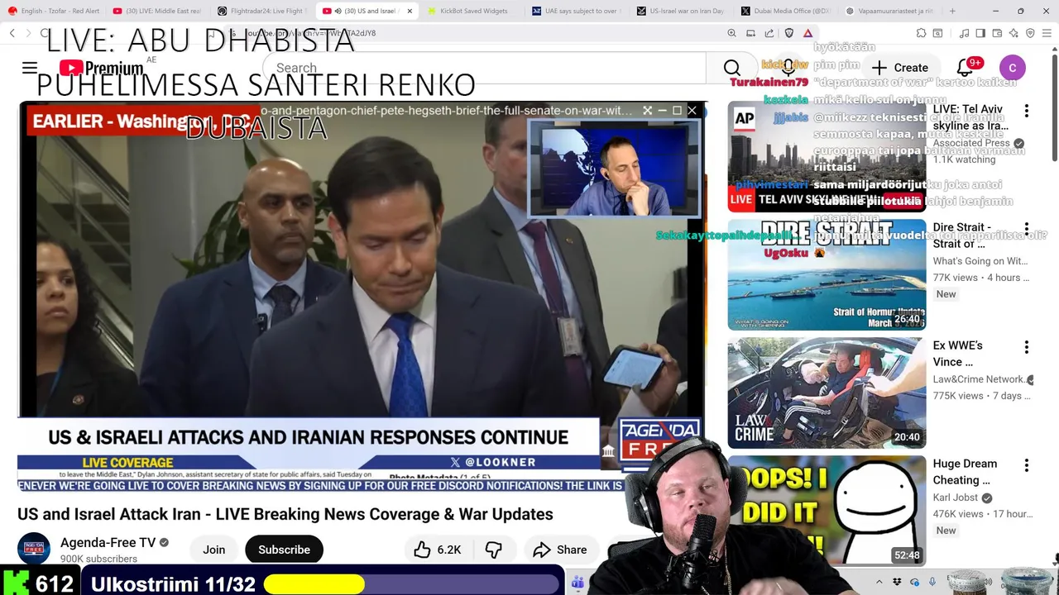Open the browser main hamburger menu
1059x595 pixels.
(1047, 33)
